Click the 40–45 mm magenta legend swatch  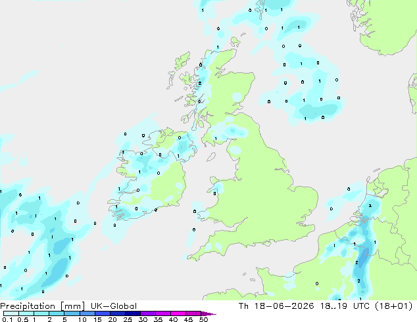point(178,313)
